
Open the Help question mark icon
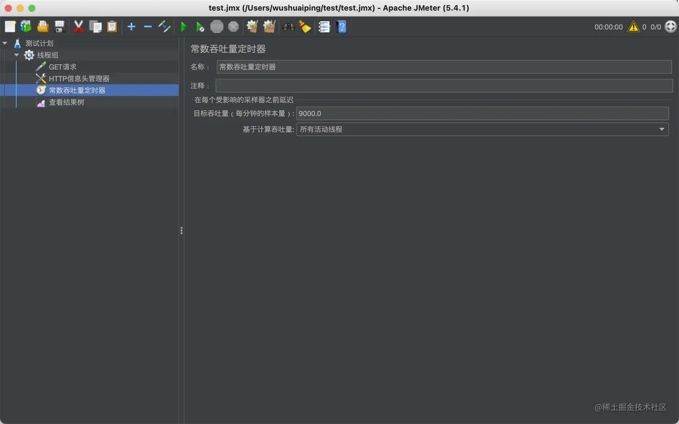(x=341, y=27)
